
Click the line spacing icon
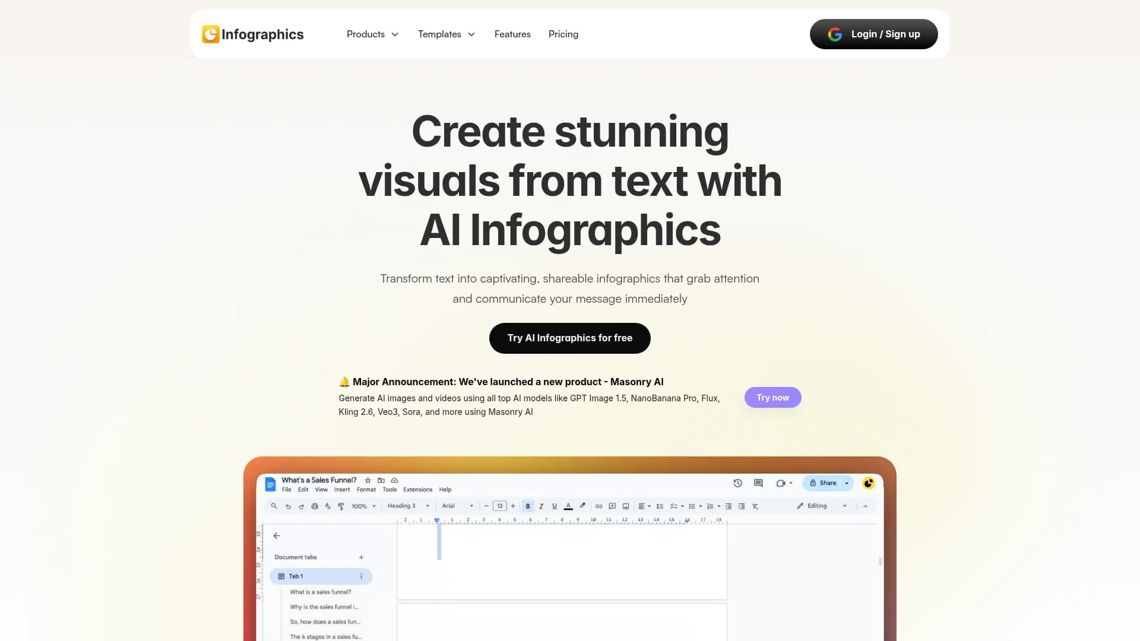[660, 506]
